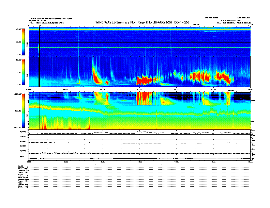The width and height of the screenshot is (270, 208).
Task: Click 08:00 tick label on bottom line-plot axis
Action: pyautogui.click(x=103, y=162)
